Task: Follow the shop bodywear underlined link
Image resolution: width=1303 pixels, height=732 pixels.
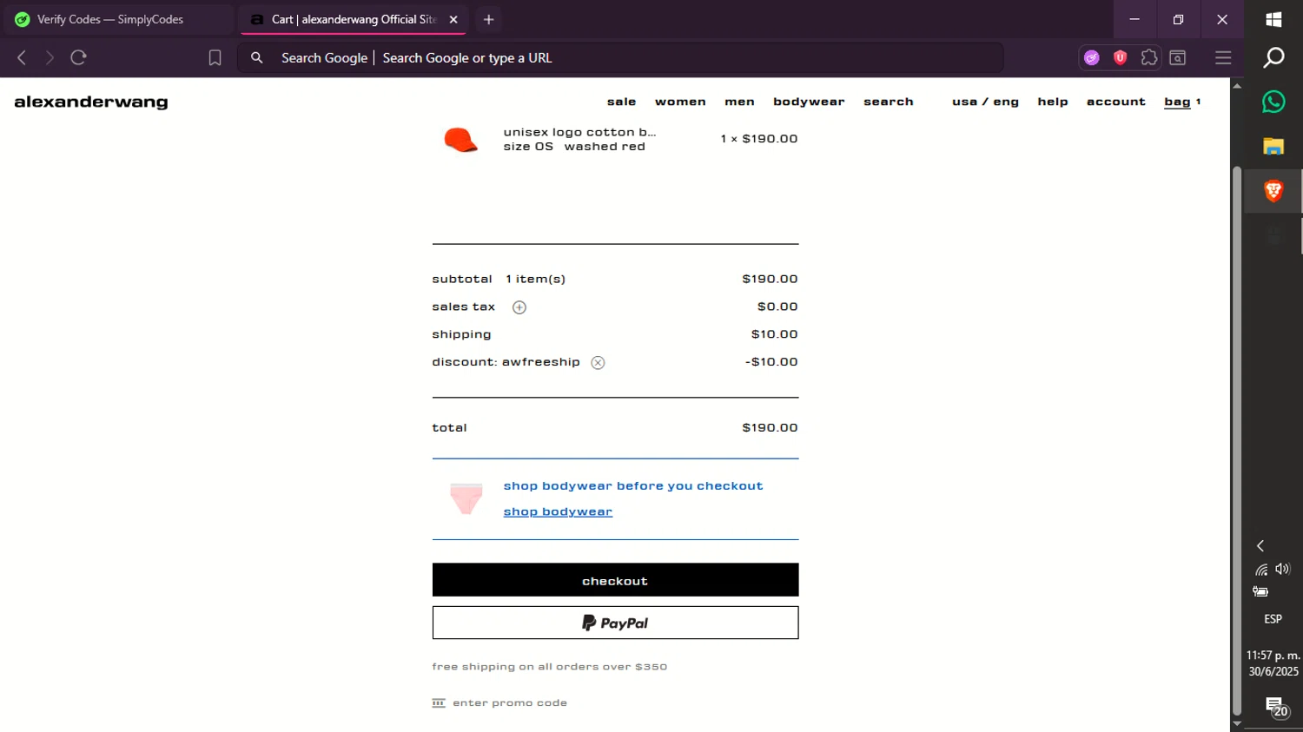Action: (558, 512)
